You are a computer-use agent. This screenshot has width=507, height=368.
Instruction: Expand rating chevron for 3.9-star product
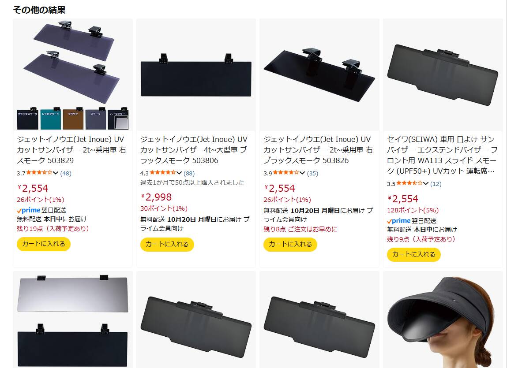pos(302,173)
